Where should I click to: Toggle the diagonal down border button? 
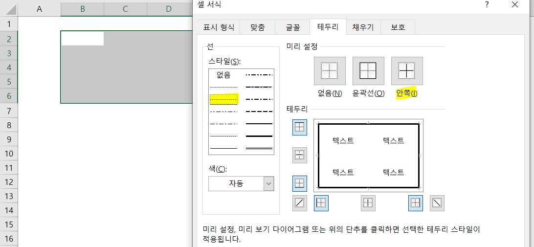tap(437, 203)
